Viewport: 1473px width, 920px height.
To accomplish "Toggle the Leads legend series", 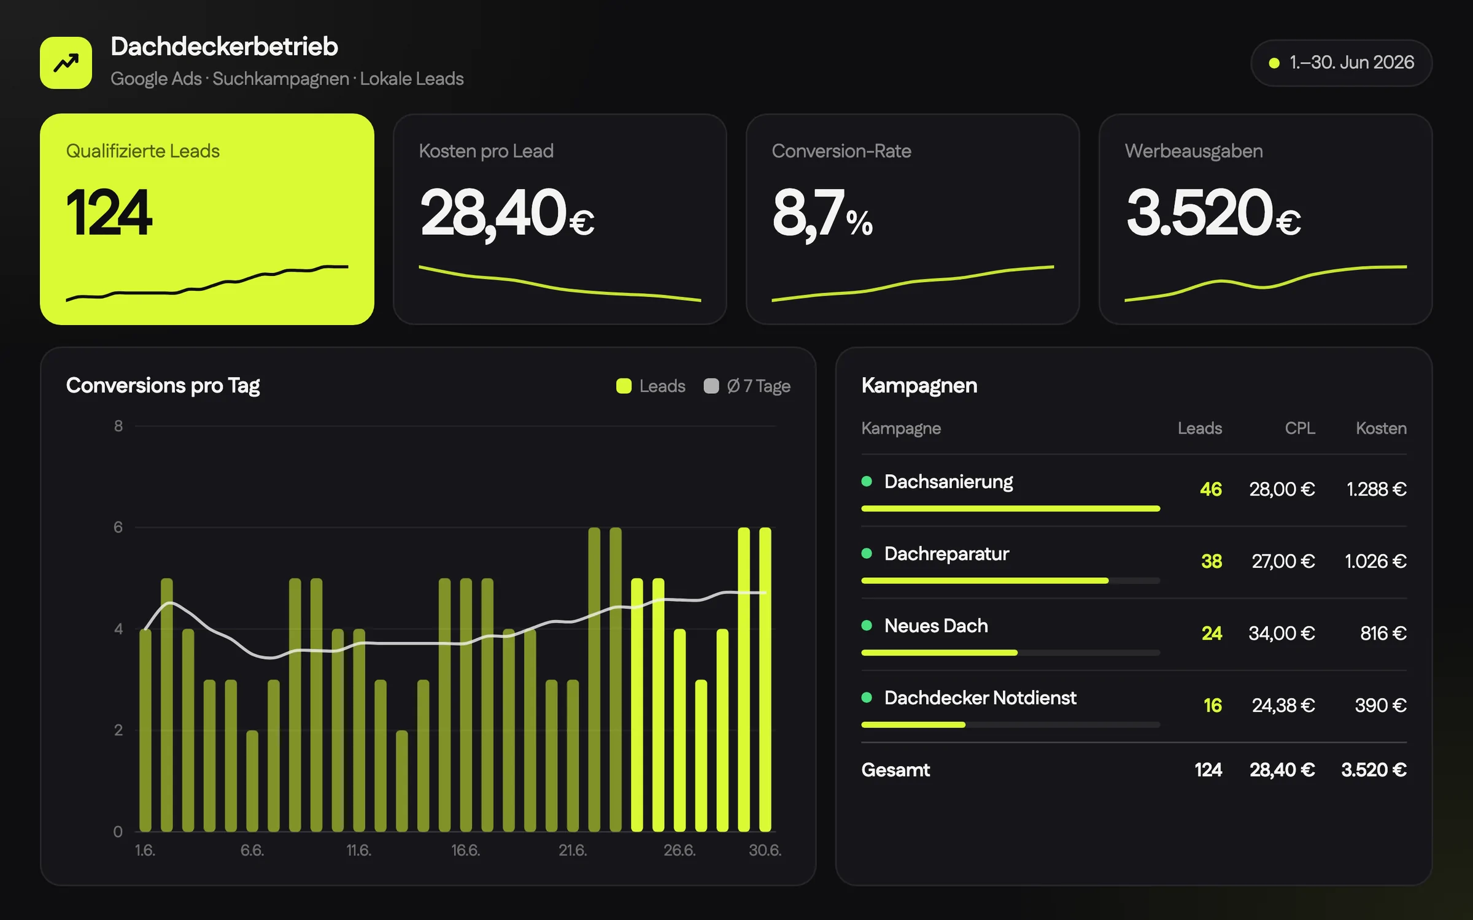I will click(x=651, y=386).
